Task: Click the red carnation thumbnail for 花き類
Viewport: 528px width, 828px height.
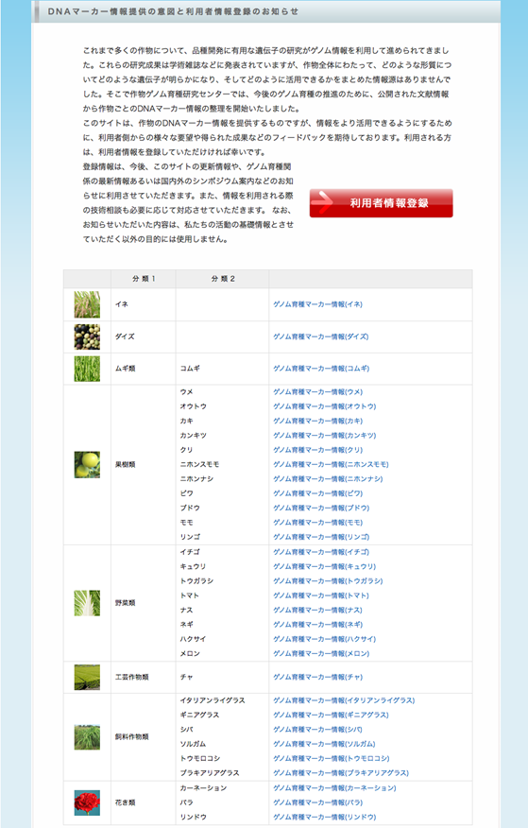Action: 87,802
